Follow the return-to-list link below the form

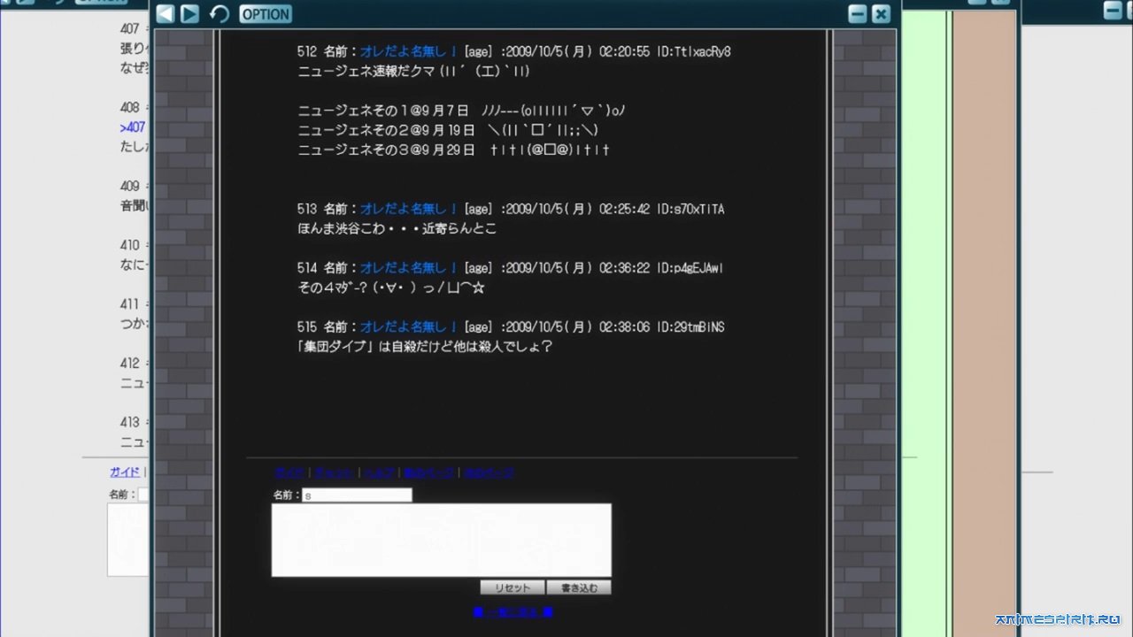click(513, 611)
